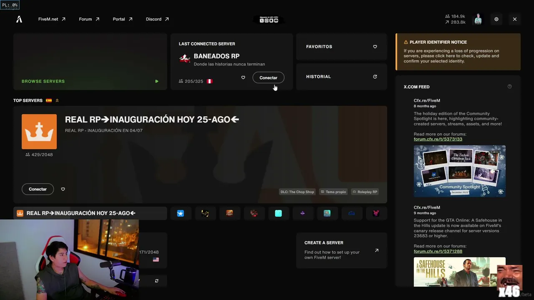
Task: Open the Historial panel
Action: (x=342, y=77)
